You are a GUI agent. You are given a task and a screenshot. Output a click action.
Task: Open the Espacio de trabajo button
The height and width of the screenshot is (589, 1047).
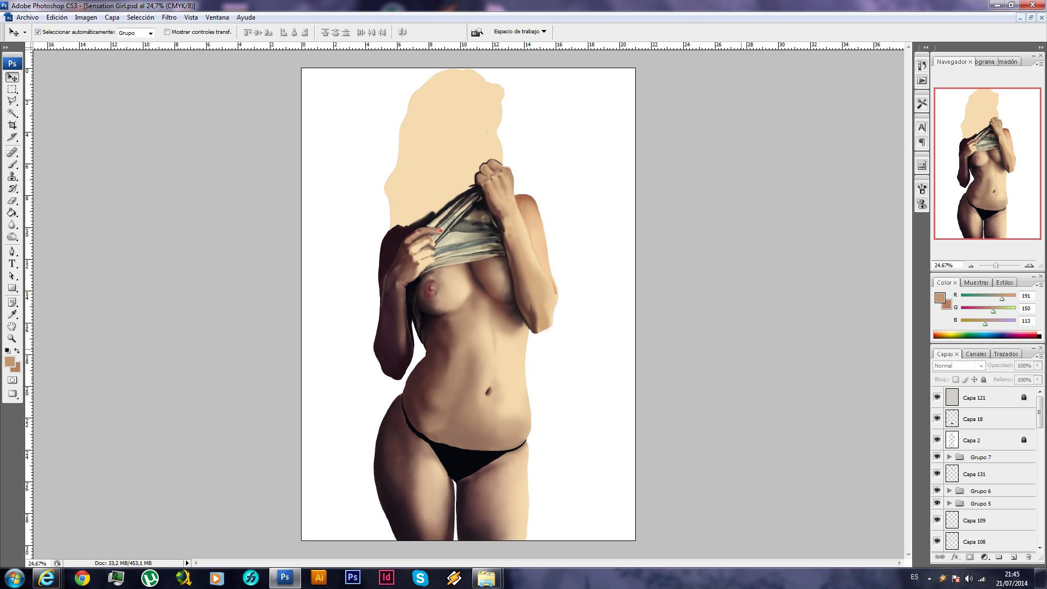519,32
